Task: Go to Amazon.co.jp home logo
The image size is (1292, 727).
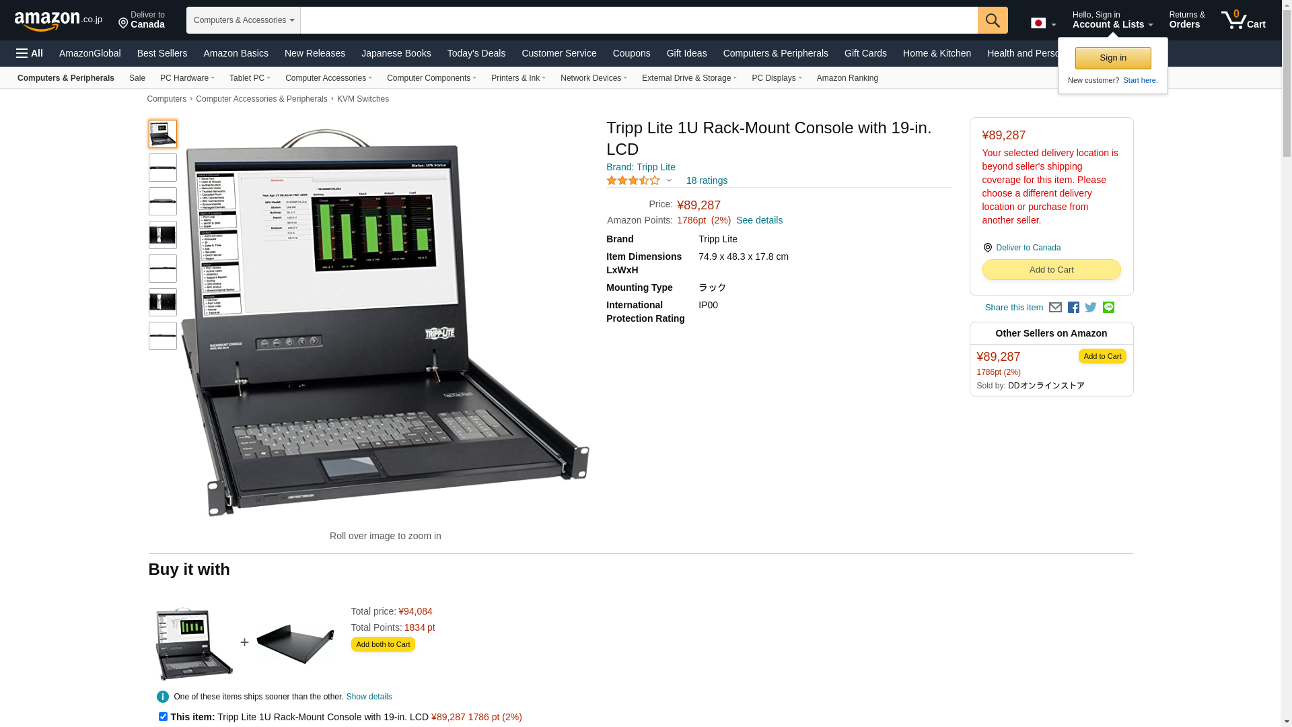Action: [59, 20]
